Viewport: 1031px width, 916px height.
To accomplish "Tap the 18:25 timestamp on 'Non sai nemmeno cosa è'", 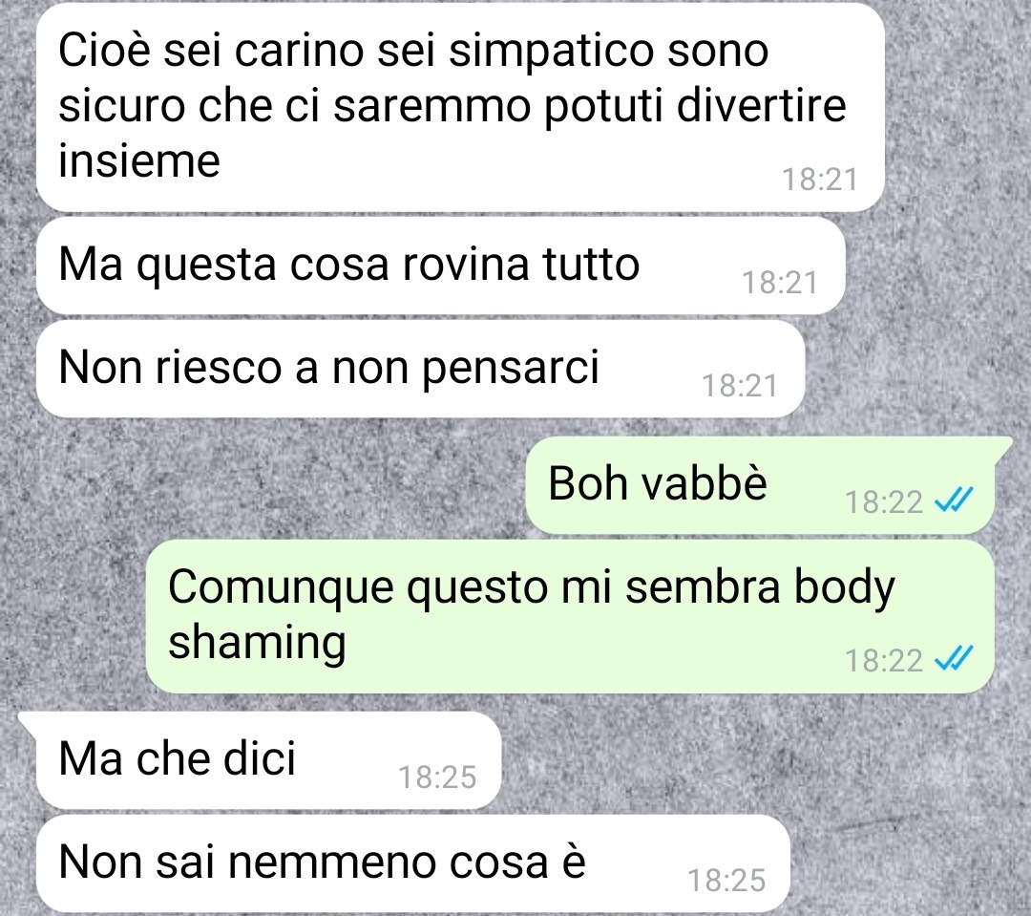I will (x=726, y=881).
